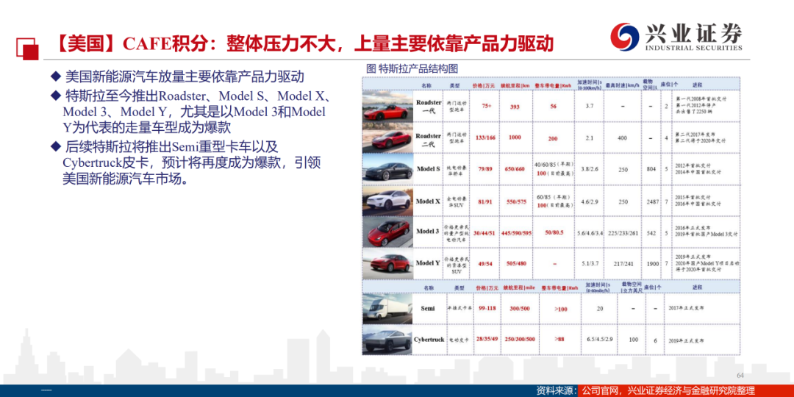Click the Semi battery value >100
The height and width of the screenshot is (397, 794).
[559, 309]
